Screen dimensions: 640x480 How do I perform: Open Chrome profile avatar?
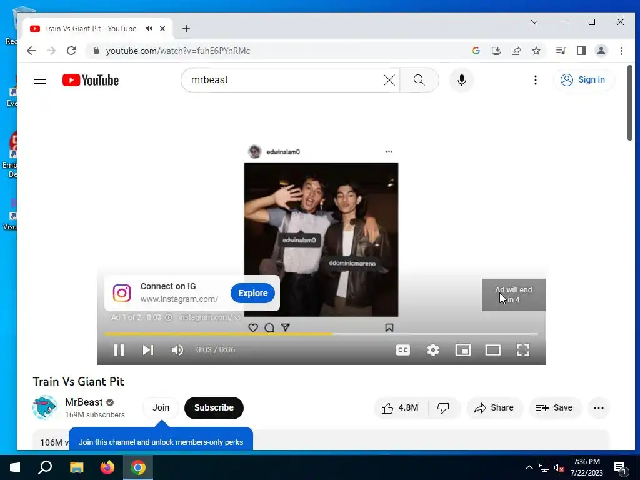click(601, 51)
